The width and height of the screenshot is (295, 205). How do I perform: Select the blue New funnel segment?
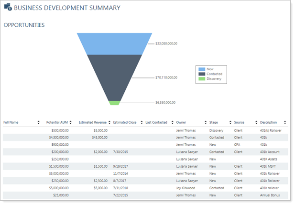point(114,43)
